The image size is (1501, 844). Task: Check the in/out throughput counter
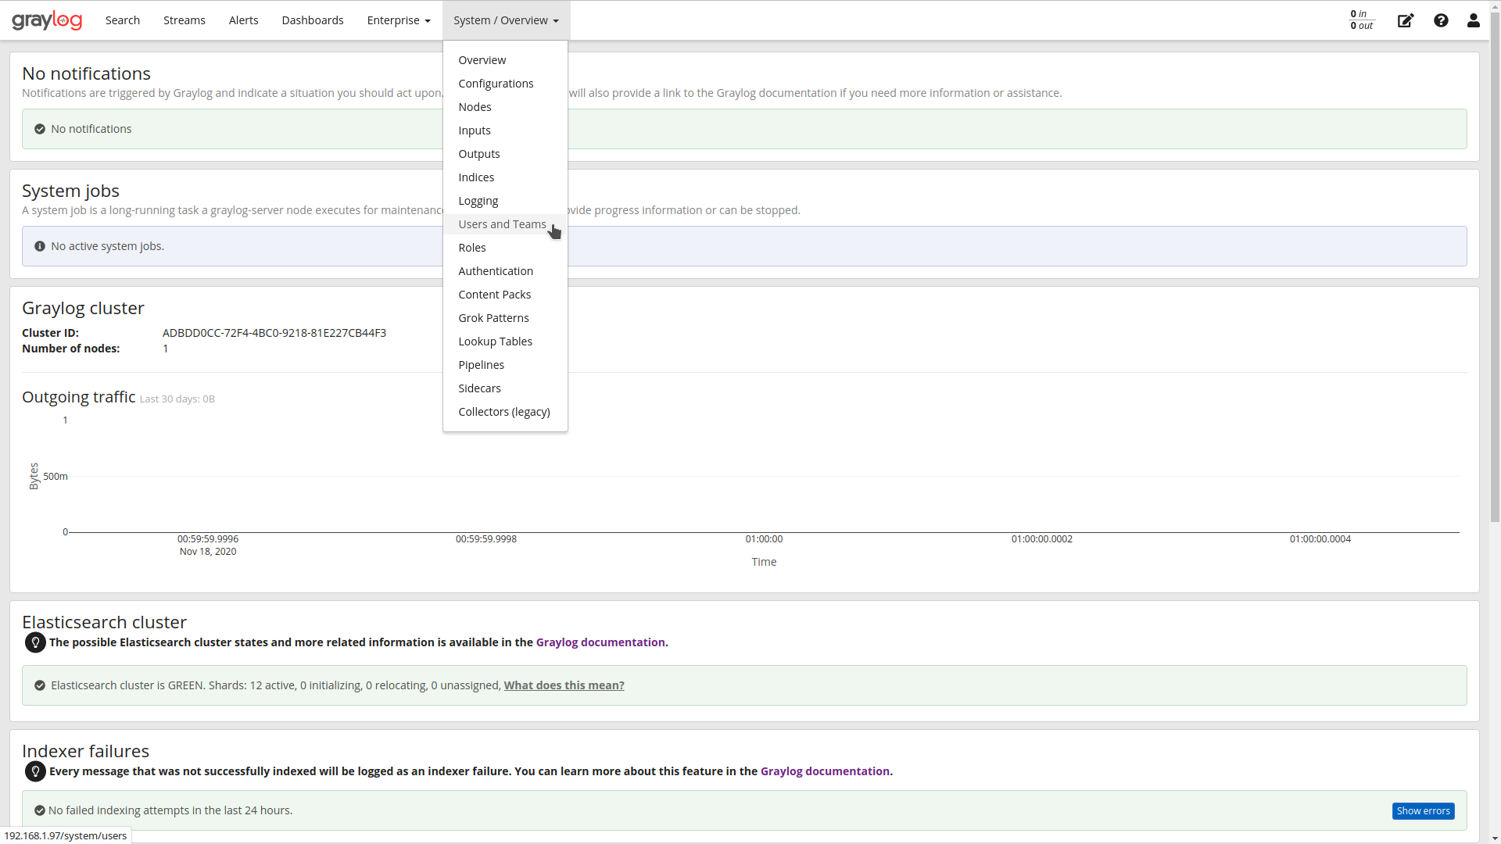pyautogui.click(x=1361, y=21)
